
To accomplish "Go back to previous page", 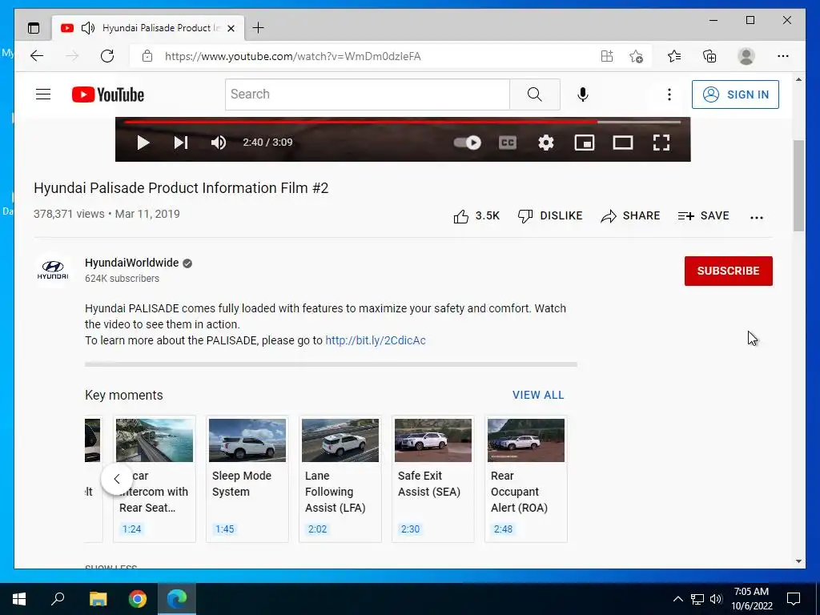I will pyautogui.click(x=37, y=56).
